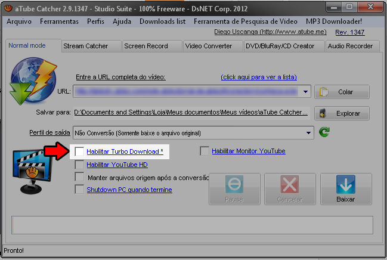The width and height of the screenshot is (387, 260).
Task: Open the Diego Uscanga atube.me link
Action: click(270, 32)
